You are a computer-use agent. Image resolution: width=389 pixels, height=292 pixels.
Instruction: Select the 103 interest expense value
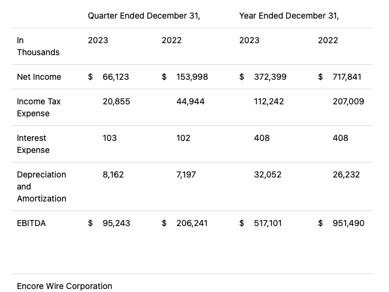(x=109, y=138)
